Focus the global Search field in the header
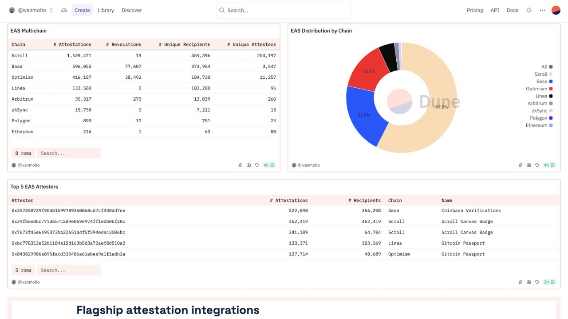Viewport: 568px width, 319px height. click(x=284, y=10)
